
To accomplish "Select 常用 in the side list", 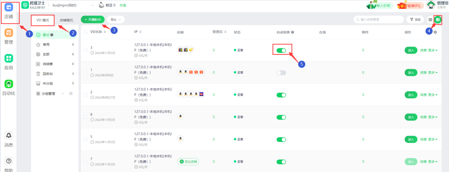I will pos(55,45).
